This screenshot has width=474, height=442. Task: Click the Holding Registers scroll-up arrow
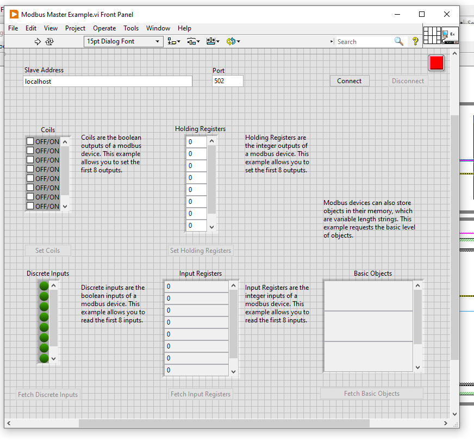(x=211, y=141)
